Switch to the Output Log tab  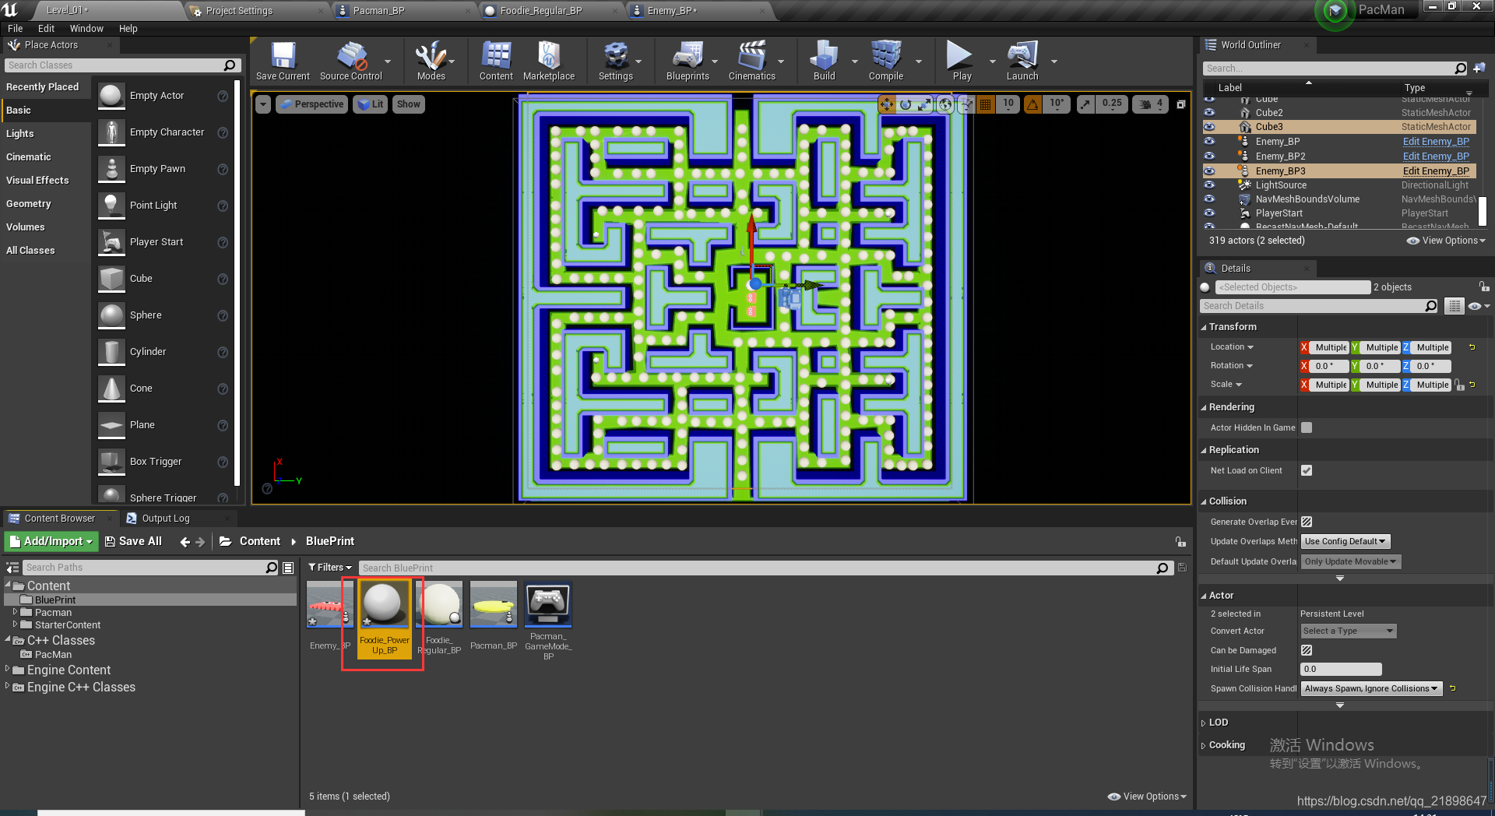click(x=166, y=519)
